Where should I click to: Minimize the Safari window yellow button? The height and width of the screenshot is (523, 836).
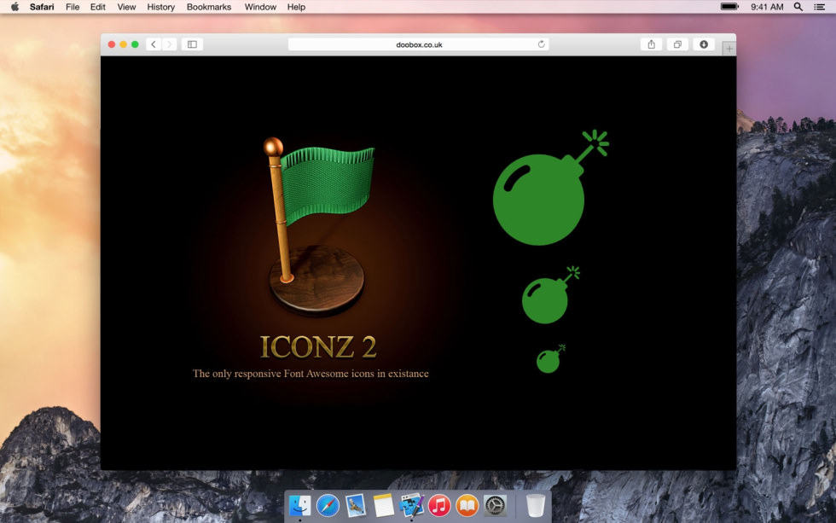[123, 44]
